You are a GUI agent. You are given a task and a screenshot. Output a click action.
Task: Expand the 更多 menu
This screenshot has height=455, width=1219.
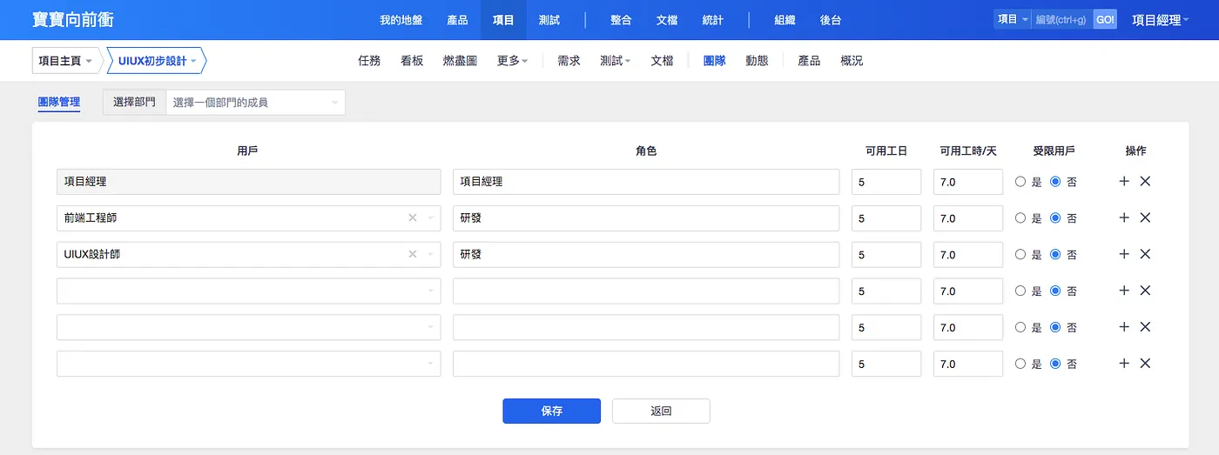pyautogui.click(x=512, y=61)
